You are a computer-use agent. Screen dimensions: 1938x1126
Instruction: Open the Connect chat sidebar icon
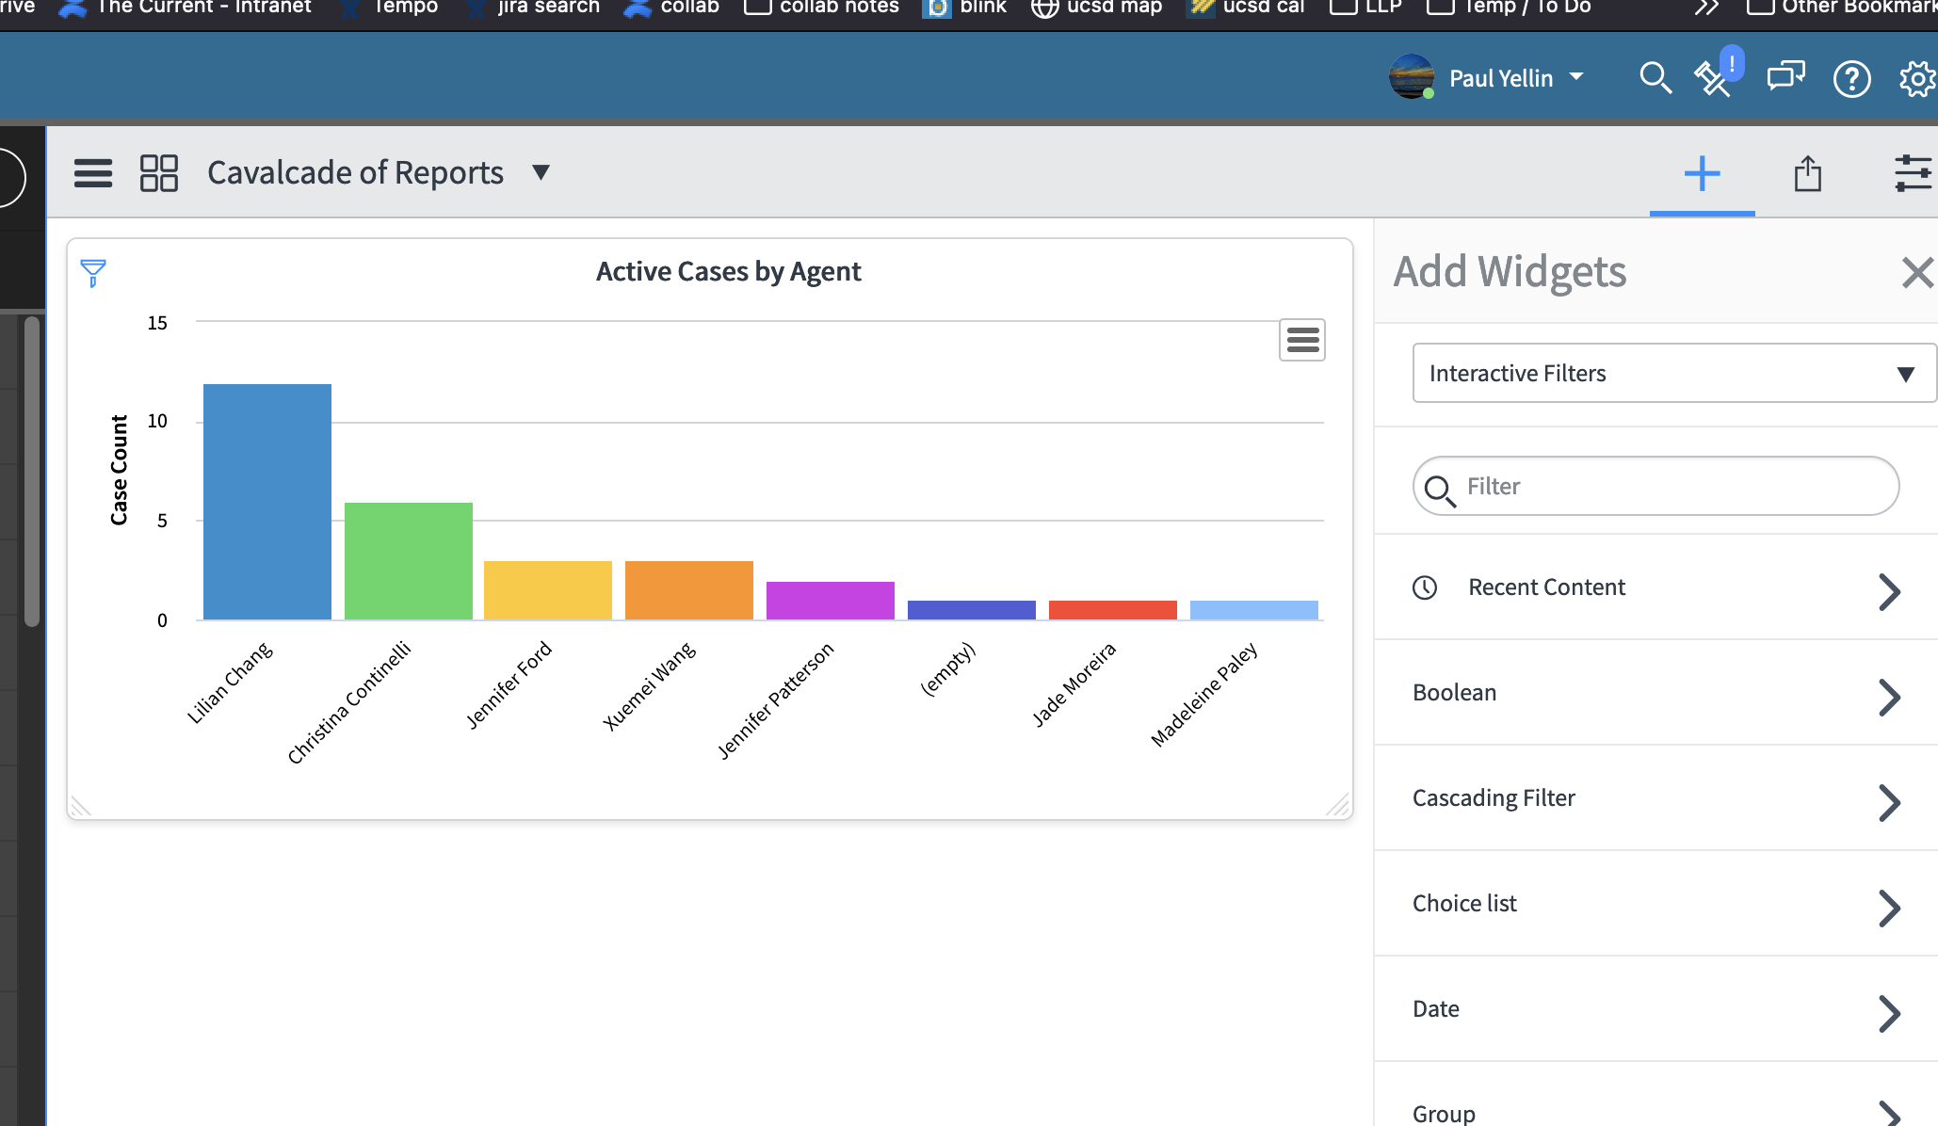tap(1785, 76)
